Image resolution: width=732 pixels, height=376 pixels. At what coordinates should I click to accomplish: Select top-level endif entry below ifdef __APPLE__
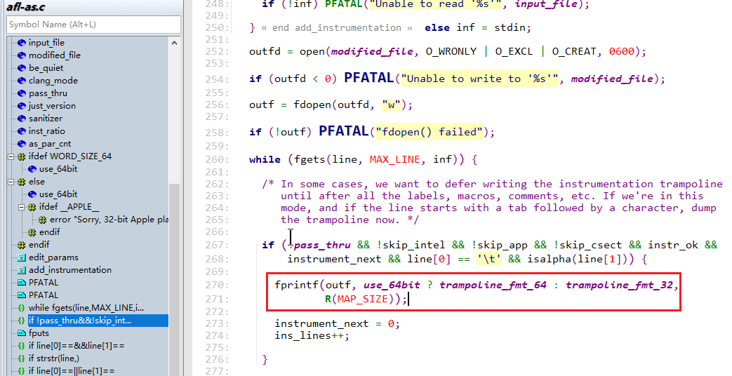pos(39,244)
